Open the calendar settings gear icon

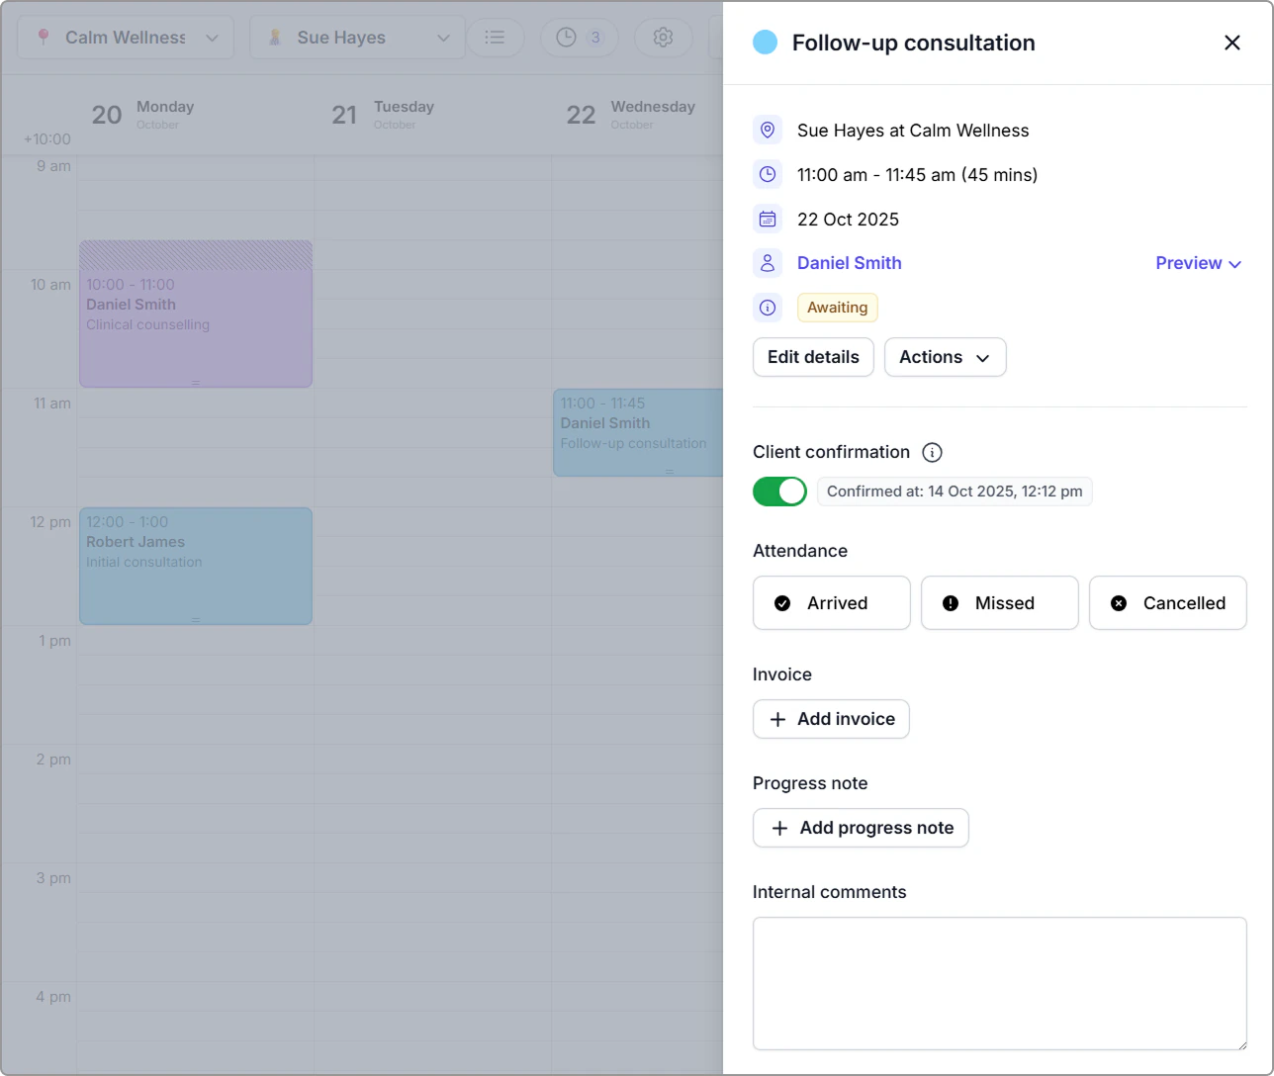(663, 38)
